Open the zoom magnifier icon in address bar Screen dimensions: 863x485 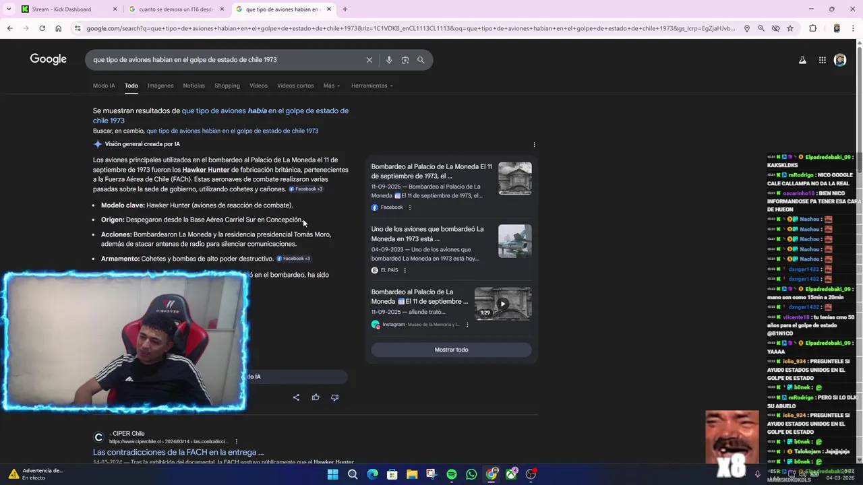(761, 28)
